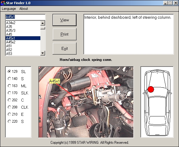Open the About menu
This screenshot has height=147, width=179.
click(x=24, y=9)
